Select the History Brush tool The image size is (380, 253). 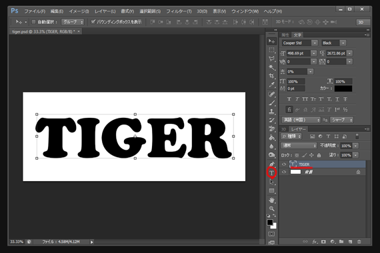[272, 120]
